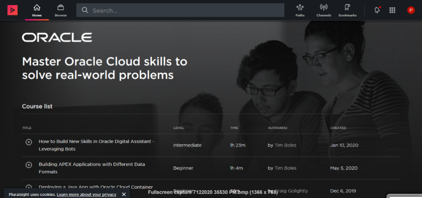422x198 pixels.
Task: Click the CREATED column header
Action: [x=338, y=128]
